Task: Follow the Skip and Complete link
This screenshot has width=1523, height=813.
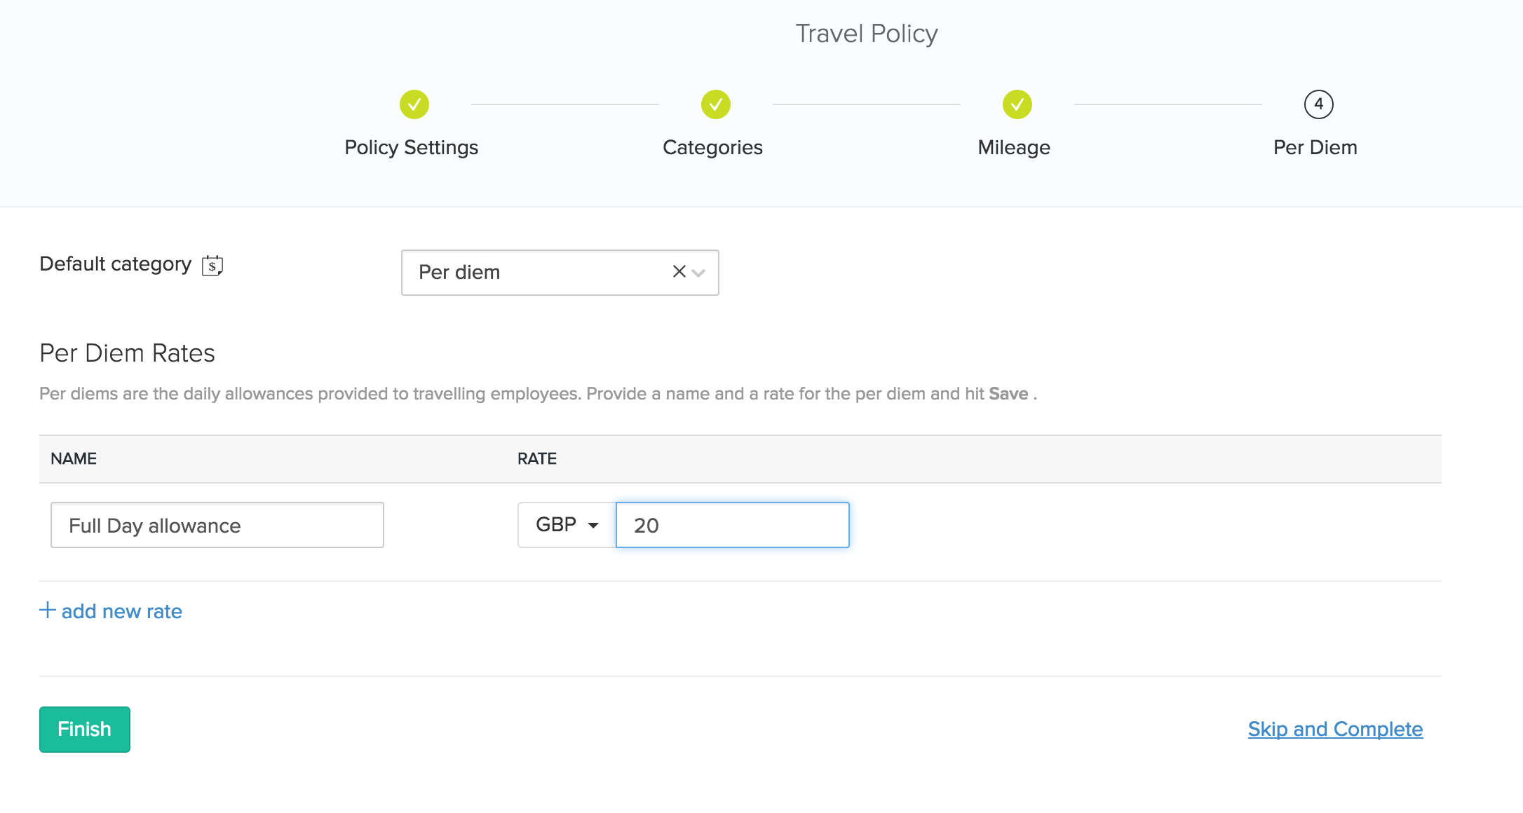Action: (x=1335, y=729)
